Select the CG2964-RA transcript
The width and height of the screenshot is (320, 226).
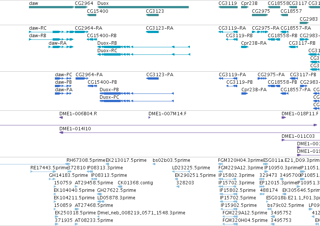coord(82,32)
